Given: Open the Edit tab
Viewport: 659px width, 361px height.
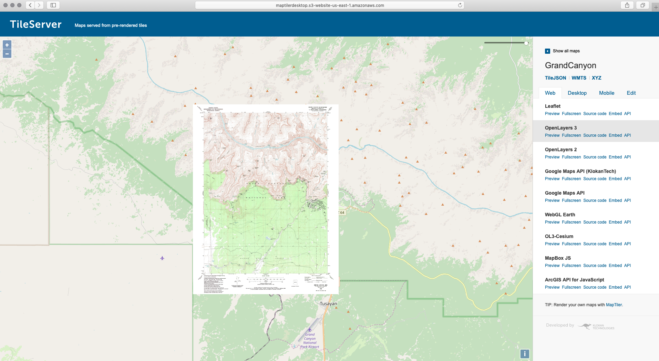Looking at the screenshot, I should click(631, 93).
